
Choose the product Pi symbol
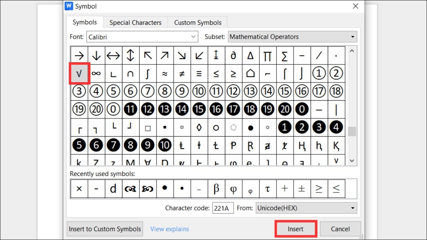pos(268,55)
